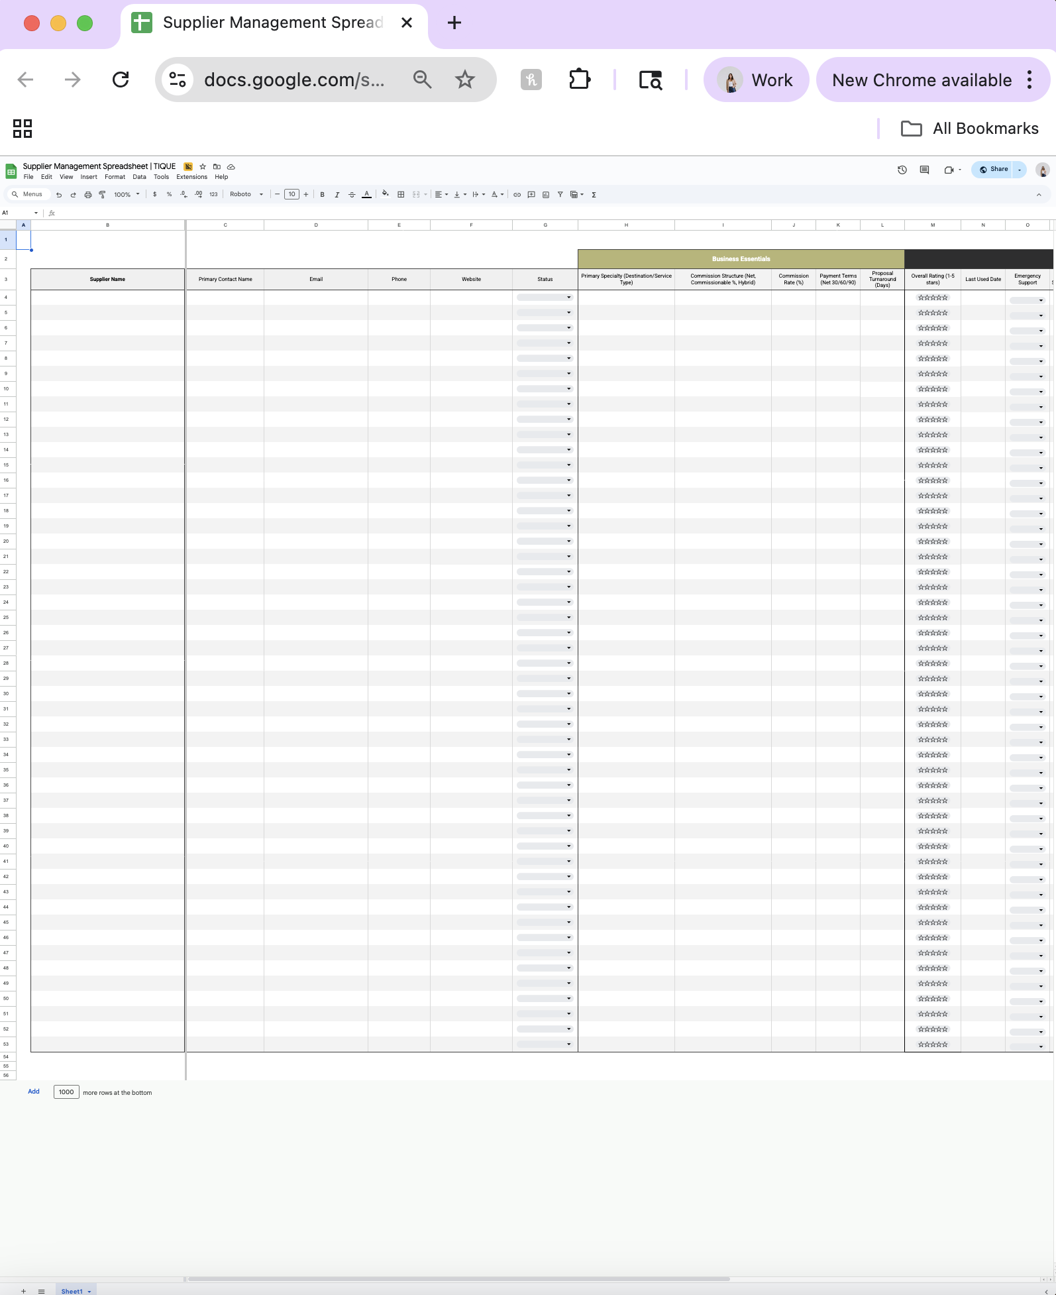Open version history clock icon
The image size is (1056, 1295).
tap(902, 170)
